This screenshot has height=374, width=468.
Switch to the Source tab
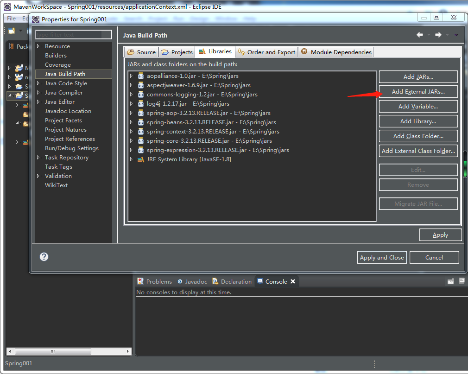click(141, 52)
